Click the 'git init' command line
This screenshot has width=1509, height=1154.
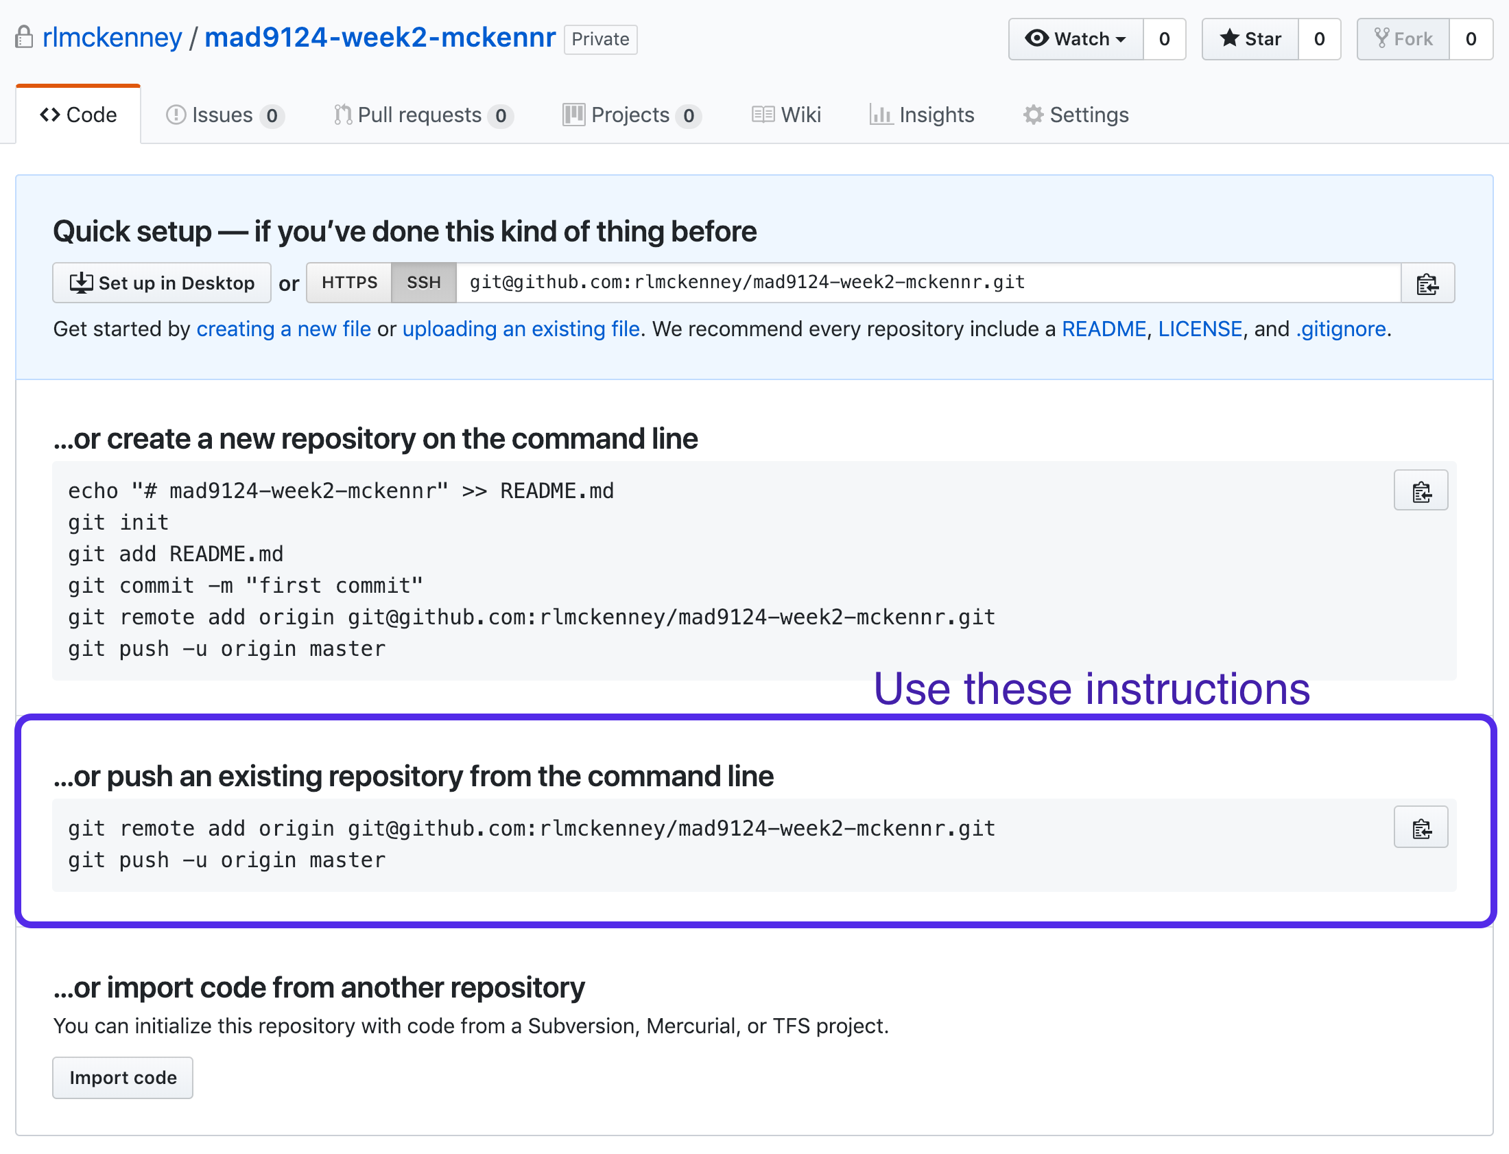tap(118, 523)
